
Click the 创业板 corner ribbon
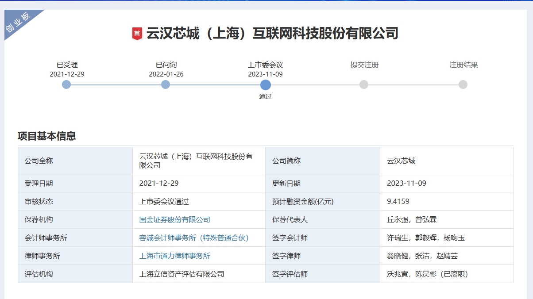[18, 23]
